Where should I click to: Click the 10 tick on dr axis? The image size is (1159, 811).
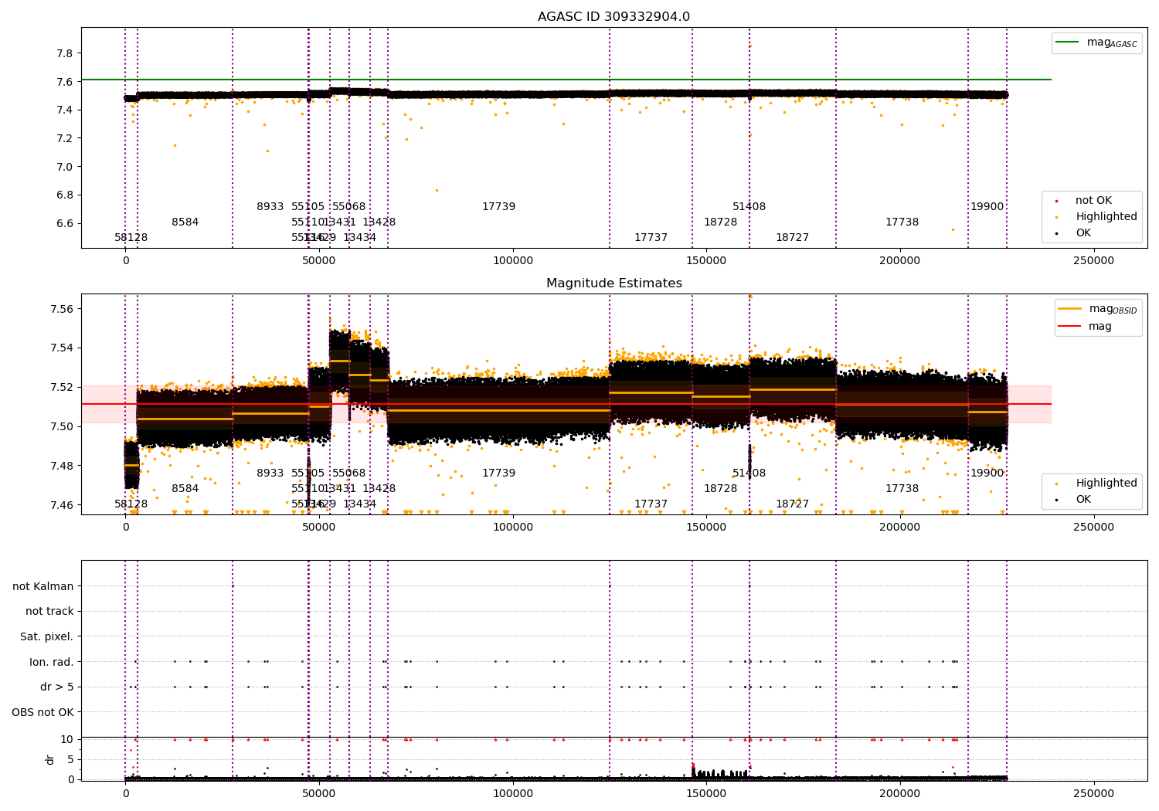pos(67,739)
